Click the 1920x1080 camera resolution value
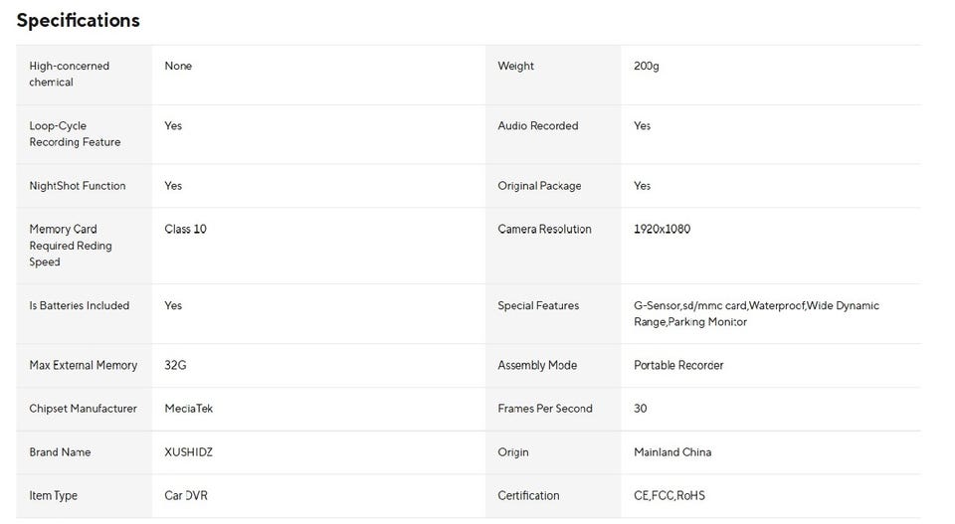 (662, 229)
